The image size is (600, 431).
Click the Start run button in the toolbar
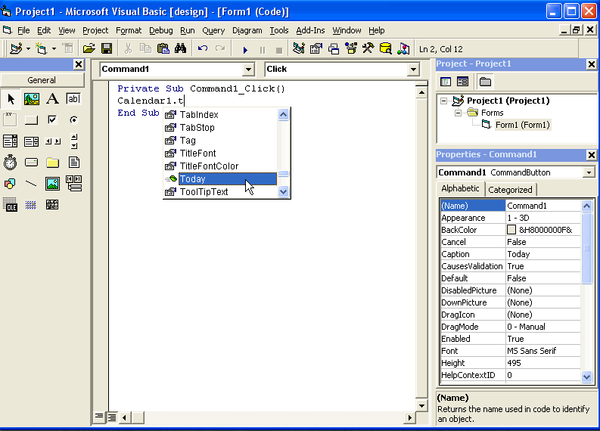click(x=245, y=49)
